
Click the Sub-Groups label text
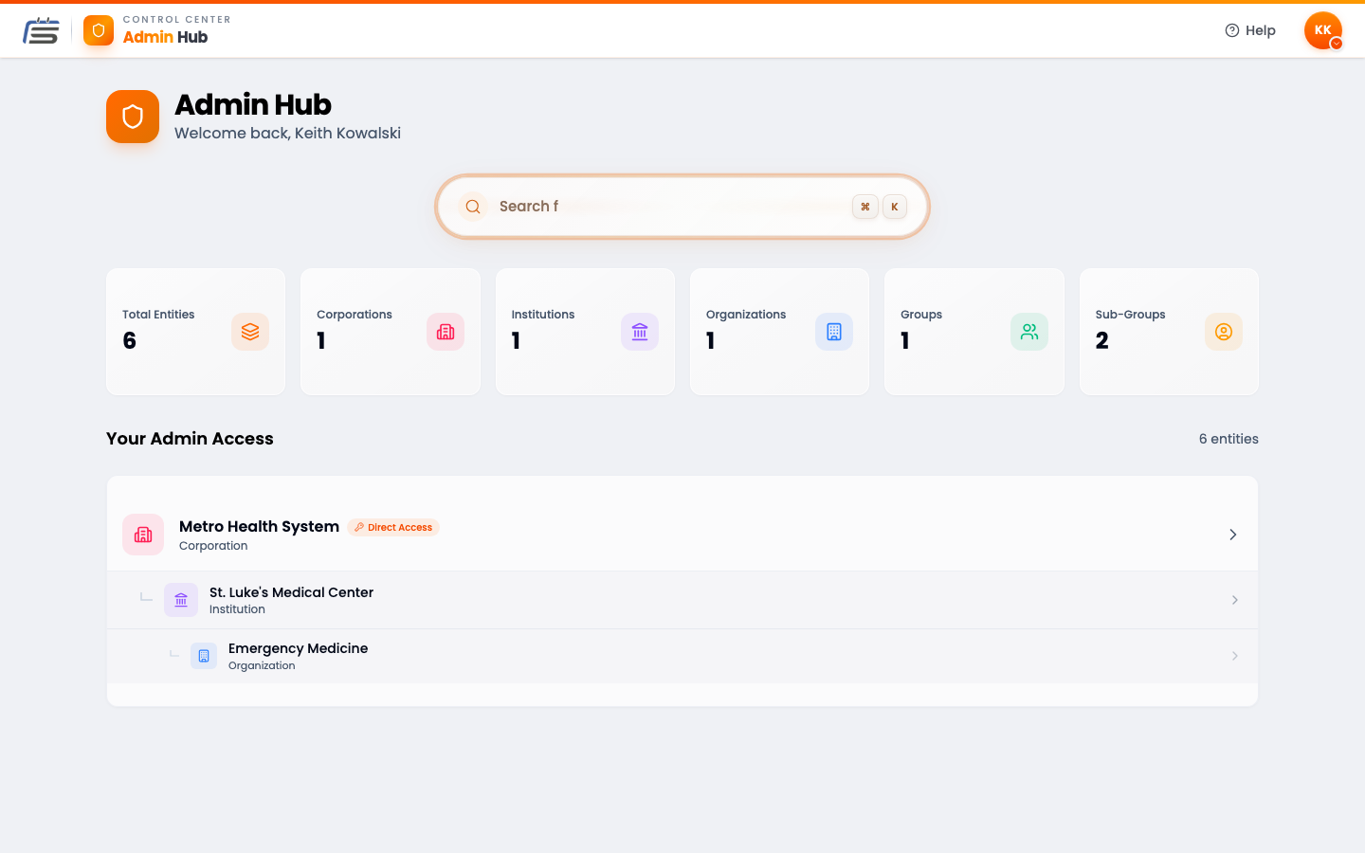1131,315
